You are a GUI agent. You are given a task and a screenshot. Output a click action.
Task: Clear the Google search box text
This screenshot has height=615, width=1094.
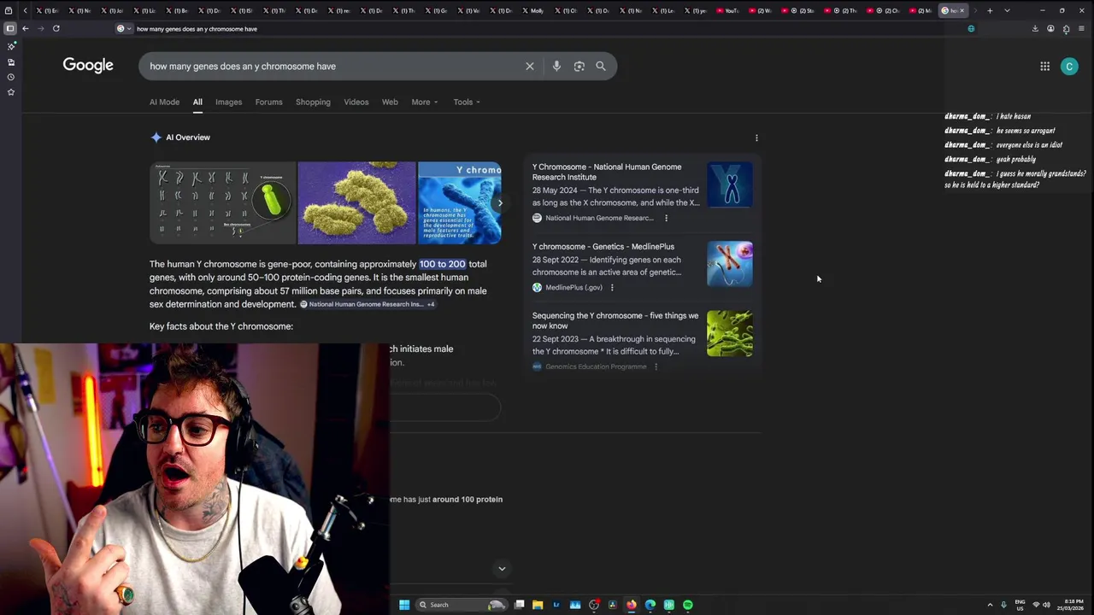point(530,66)
